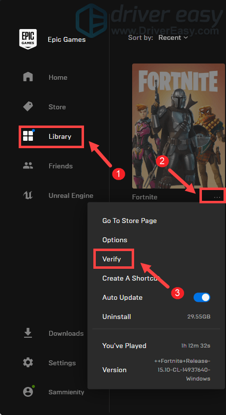The width and height of the screenshot is (226, 415).
Task: Click the Sammienity profile avatar icon
Action: [x=28, y=392]
